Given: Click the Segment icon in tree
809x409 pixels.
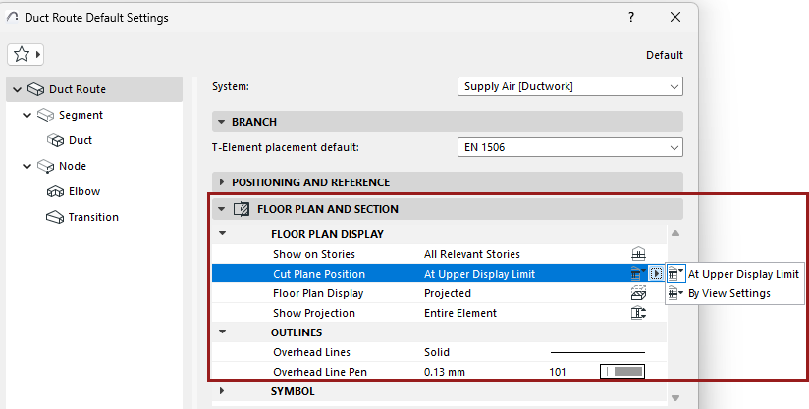Looking at the screenshot, I should (45, 115).
